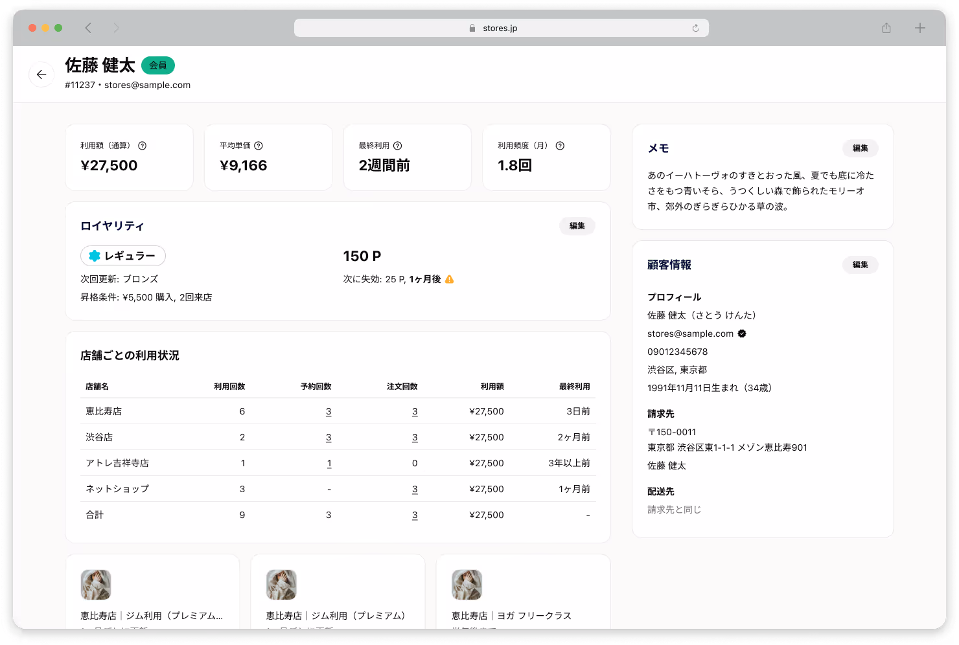Edit the 顧客情報 panel
Image resolution: width=959 pixels, height=645 pixels.
click(860, 265)
